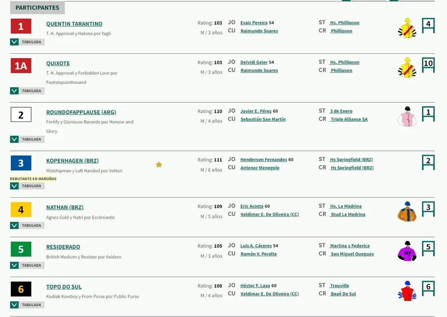The image size is (447, 317).
Task: Toggle the Tabulada chevron for Residerado
Action: (x=14, y=265)
